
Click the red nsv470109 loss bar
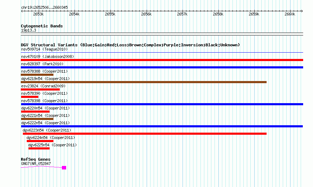tap(162, 60)
